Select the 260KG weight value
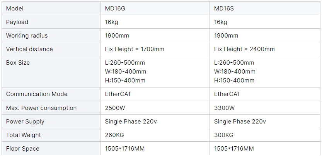 click(x=114, y=135)
